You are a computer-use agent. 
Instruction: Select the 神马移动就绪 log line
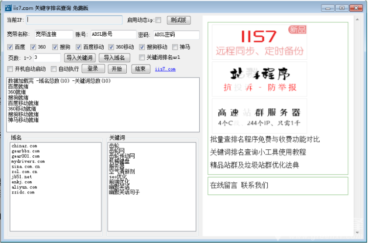(x=23, y=120)
